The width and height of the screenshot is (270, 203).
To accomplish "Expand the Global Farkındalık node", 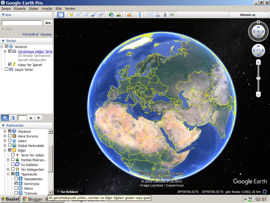I will click(x=5, y=146).
